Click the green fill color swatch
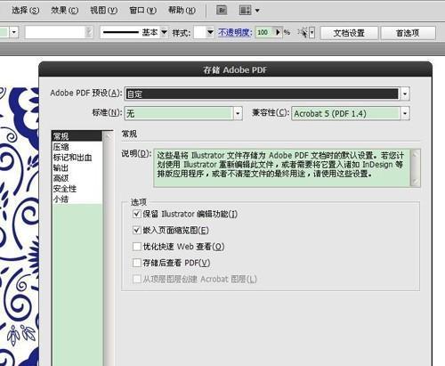 point(4,32)
